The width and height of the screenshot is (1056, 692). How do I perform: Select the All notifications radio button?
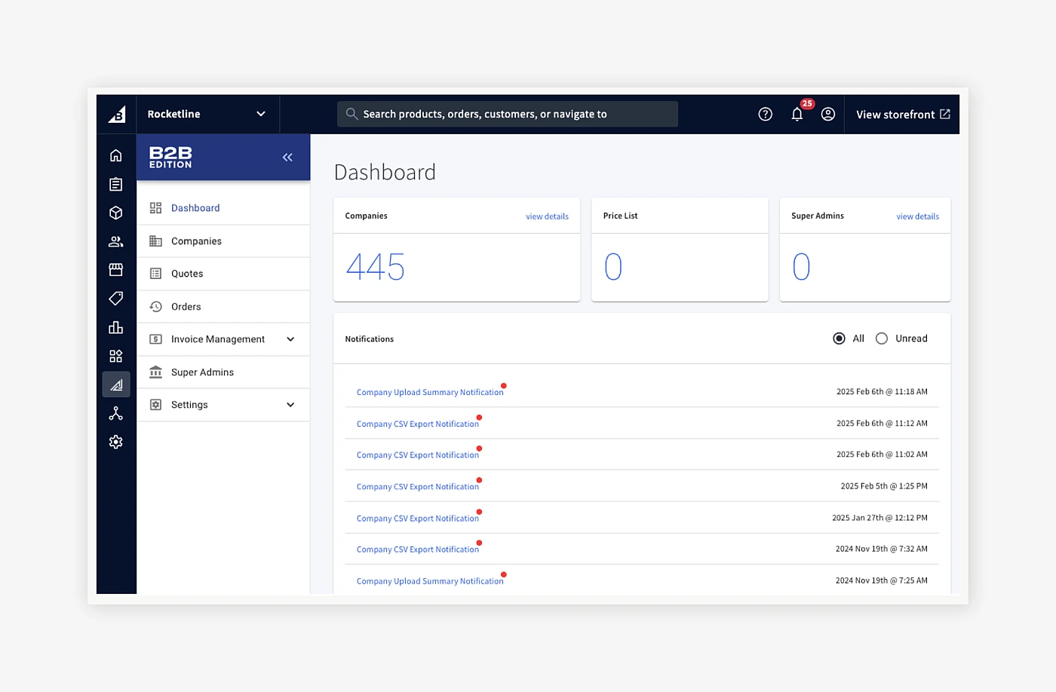tap(839, 338)
